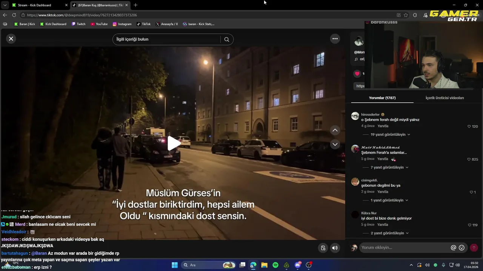Open the 'Anasayfa / X' bookmark
This screenshot has width=483, height=271.
tap(167, 24)
